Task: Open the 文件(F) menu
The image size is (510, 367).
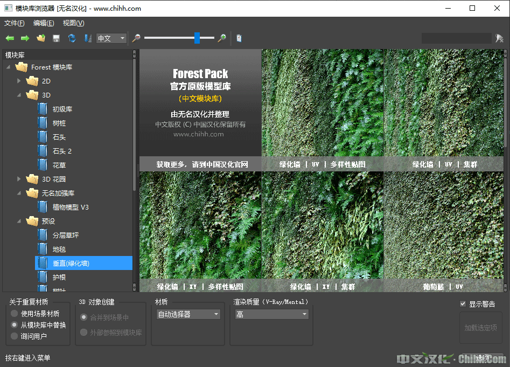Action: point(15,23)
